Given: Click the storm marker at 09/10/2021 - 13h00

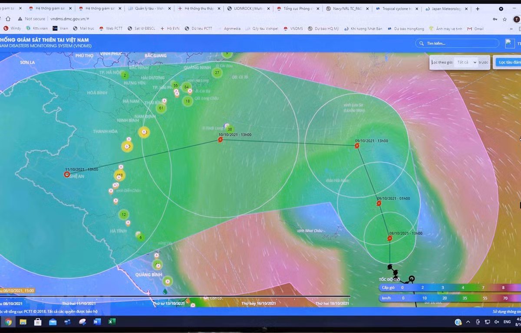Looking at the screenshot, I should pyautogui.click(x=357, y=146).
